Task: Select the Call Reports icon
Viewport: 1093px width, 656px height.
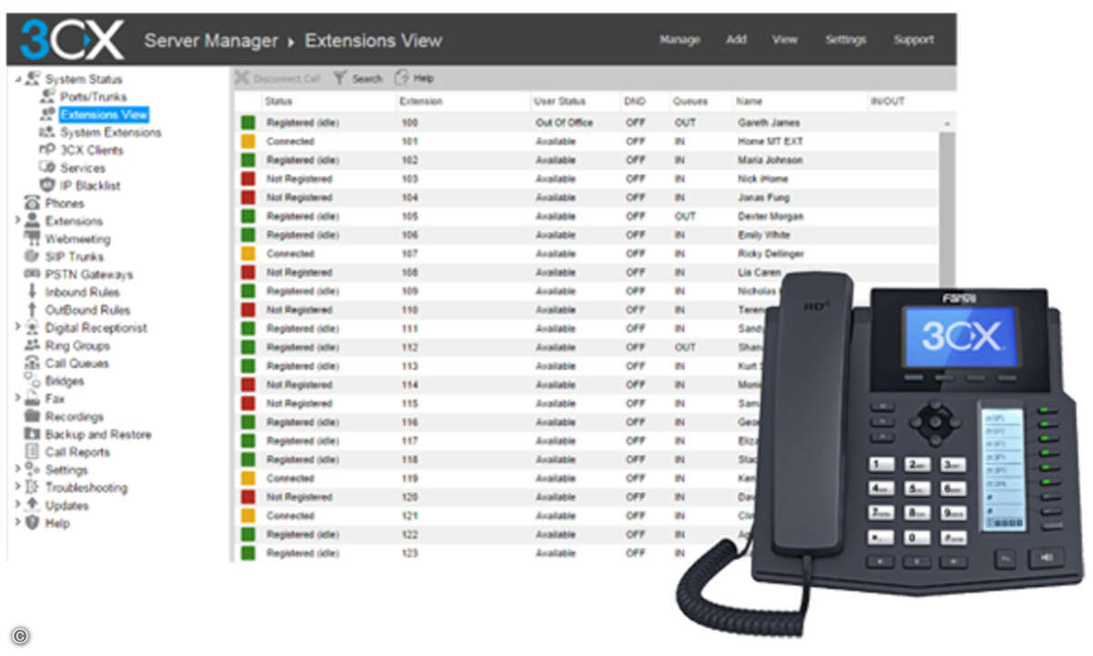Action: (33, 452)
